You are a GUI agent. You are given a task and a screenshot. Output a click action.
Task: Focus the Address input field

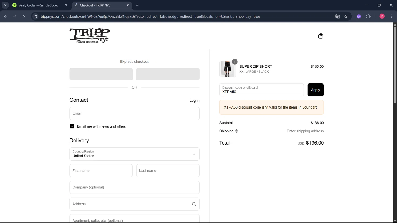point(134,204)
